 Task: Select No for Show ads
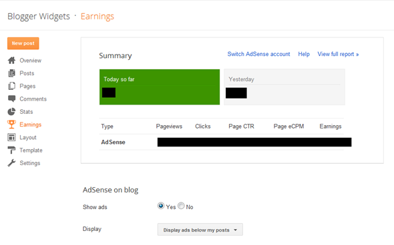pos(181,206)
